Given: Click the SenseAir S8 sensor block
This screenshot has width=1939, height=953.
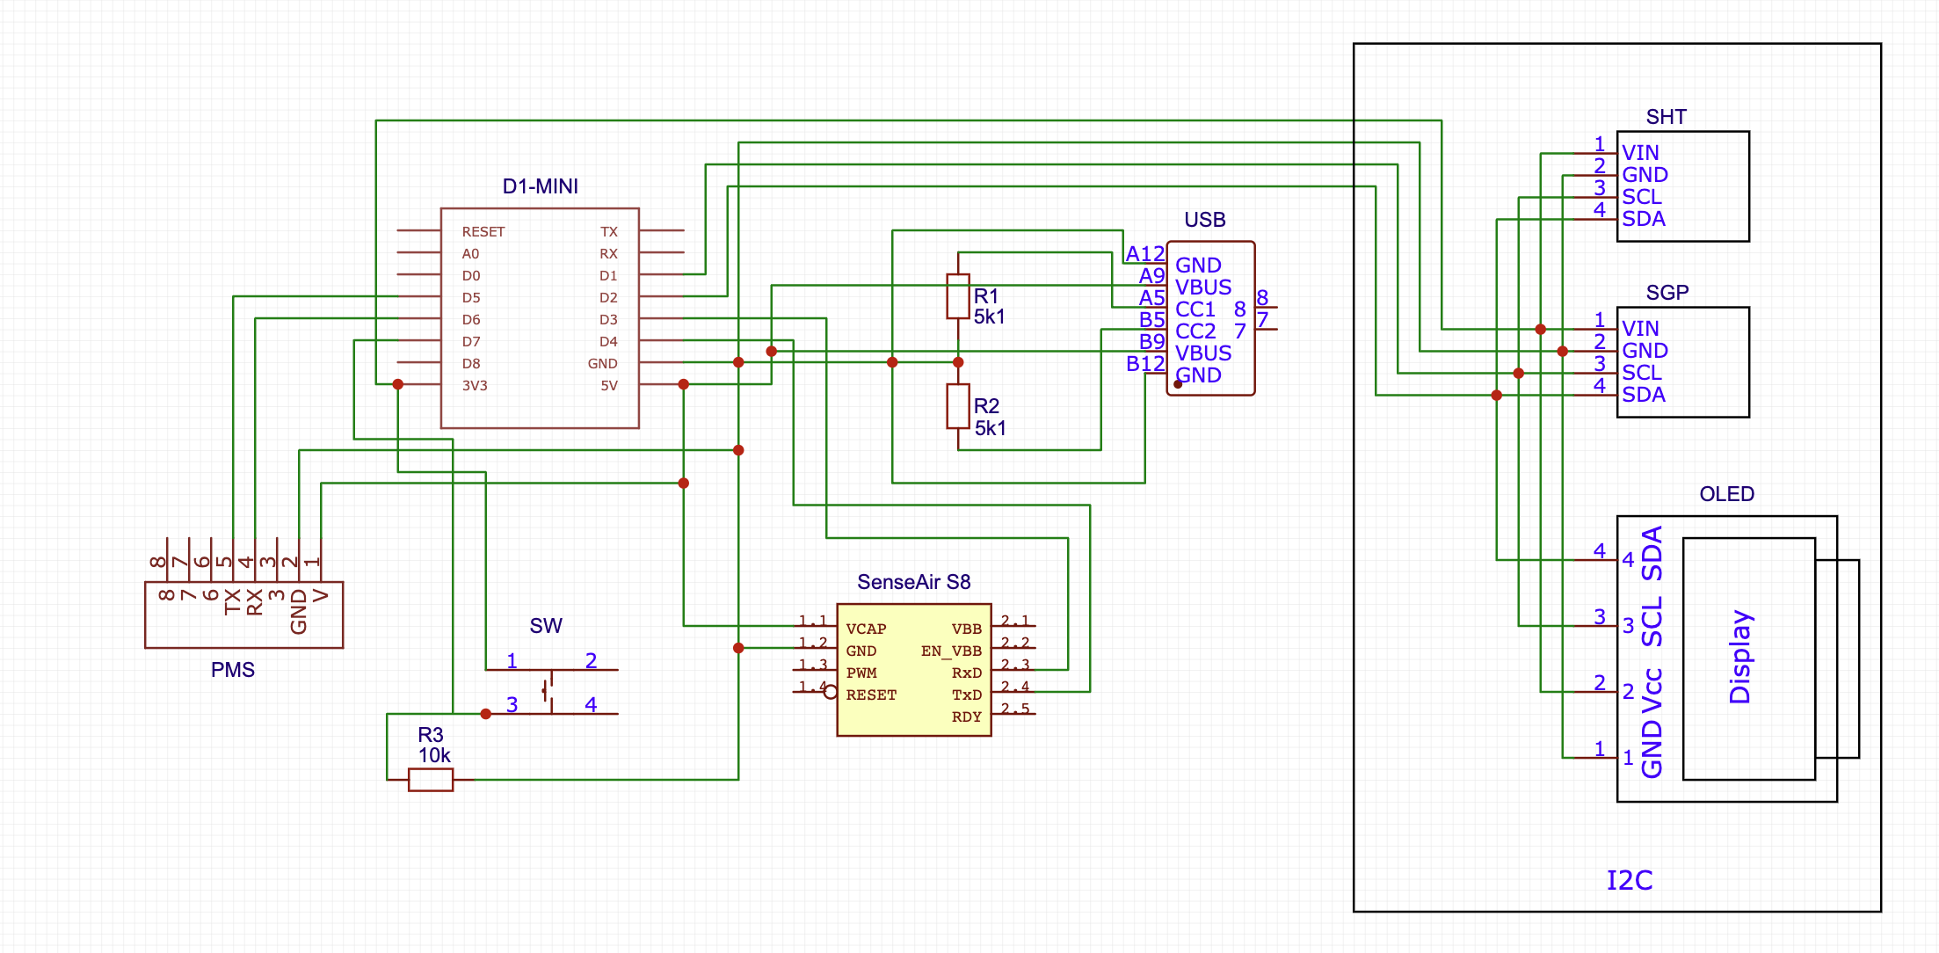Looking at the screenshot, I should 913,669.
